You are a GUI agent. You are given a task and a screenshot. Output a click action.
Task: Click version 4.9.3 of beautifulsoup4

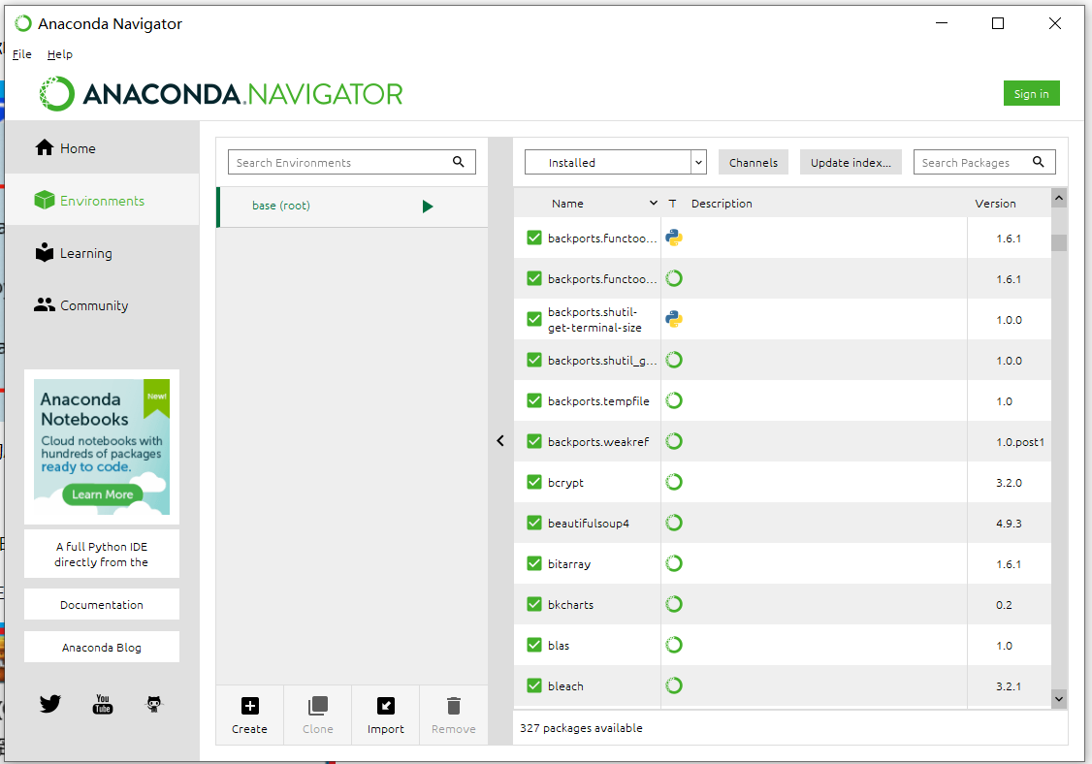(x=1009, y=523)
